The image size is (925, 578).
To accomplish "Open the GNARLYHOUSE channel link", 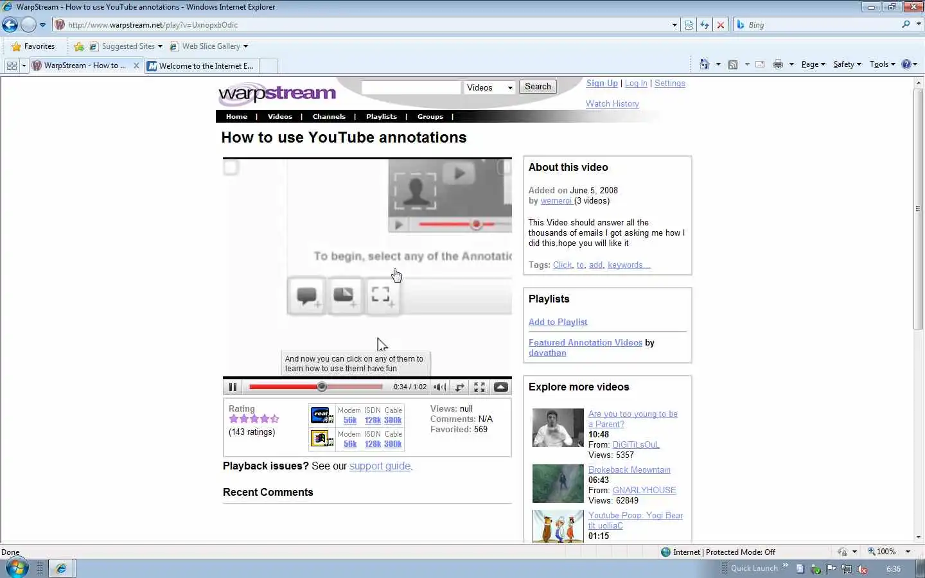I will point(644,491).
